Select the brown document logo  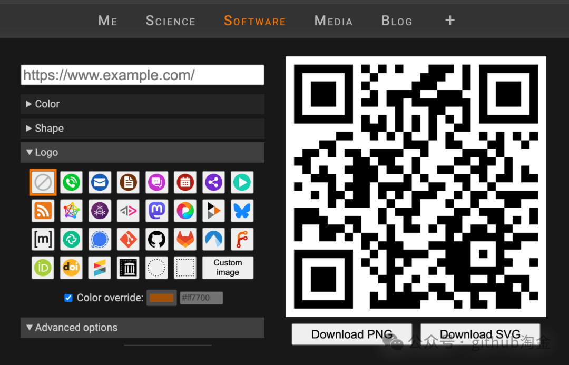[128, 182]
